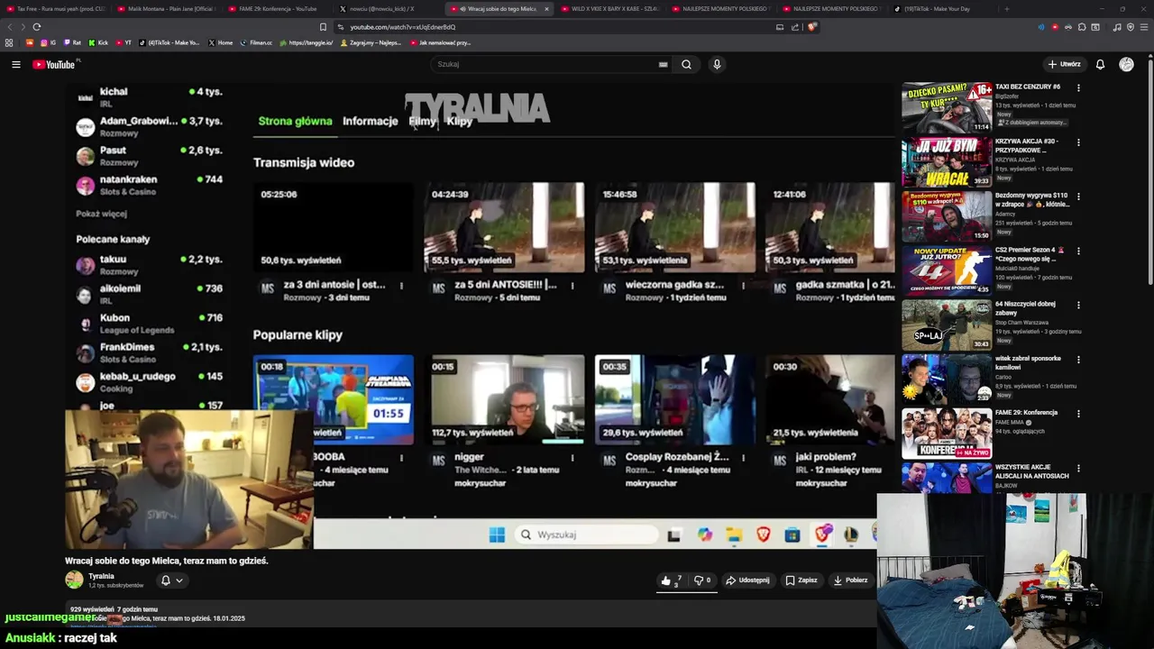Screen dimensions: 1154x649
Task: Open the witek zabrał sponsorke title
Action: (1028, 362)
